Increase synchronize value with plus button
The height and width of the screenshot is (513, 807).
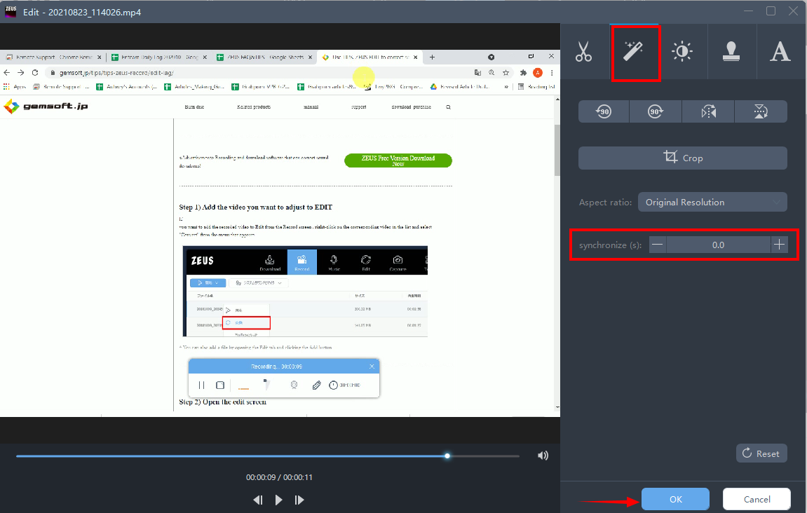pyautogui.click(x=779, y=245)
